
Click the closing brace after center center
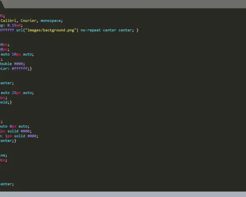coord(137,30)
